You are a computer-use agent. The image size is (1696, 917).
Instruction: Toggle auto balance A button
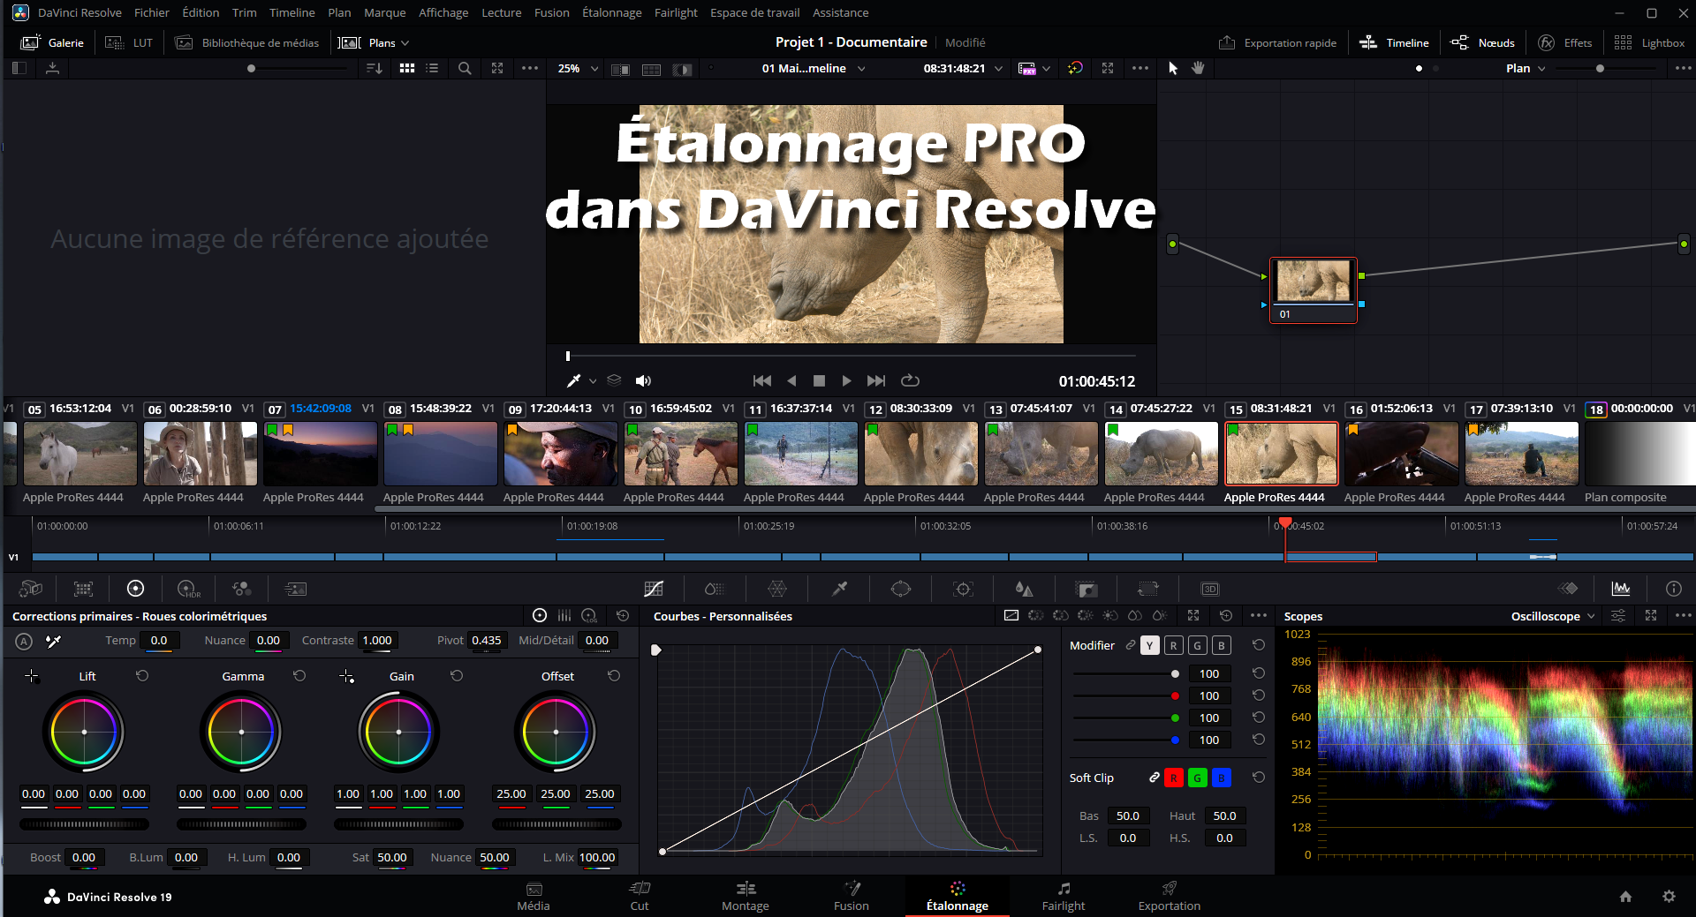24,642
